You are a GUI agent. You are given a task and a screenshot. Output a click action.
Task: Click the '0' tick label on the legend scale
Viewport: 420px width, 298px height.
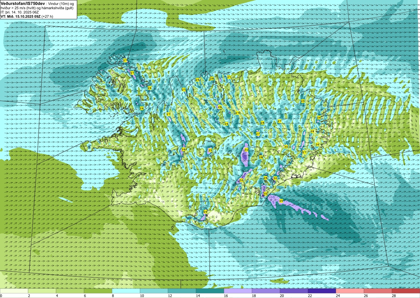tap(1, 296)
